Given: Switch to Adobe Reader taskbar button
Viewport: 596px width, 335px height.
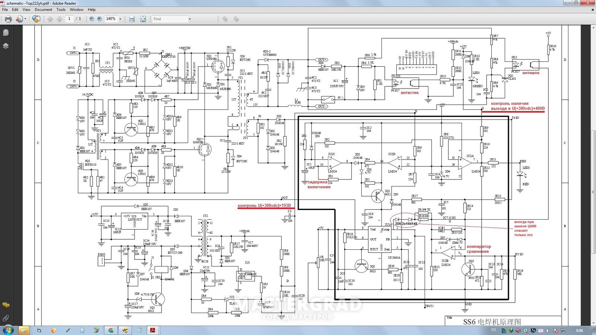Looking at the screenshot, I should pos(152,330).
